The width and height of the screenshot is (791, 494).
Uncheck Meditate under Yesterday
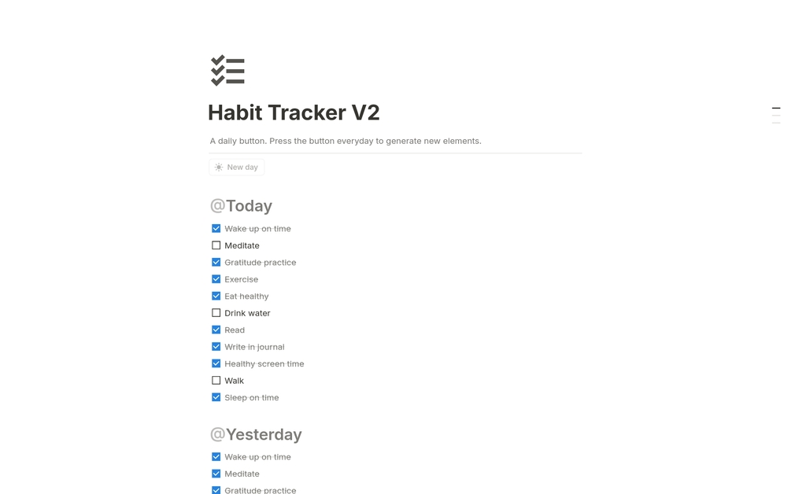pyautogui.click(x=216, y=473)
